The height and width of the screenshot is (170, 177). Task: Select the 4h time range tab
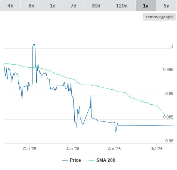[x=10, y=6]
